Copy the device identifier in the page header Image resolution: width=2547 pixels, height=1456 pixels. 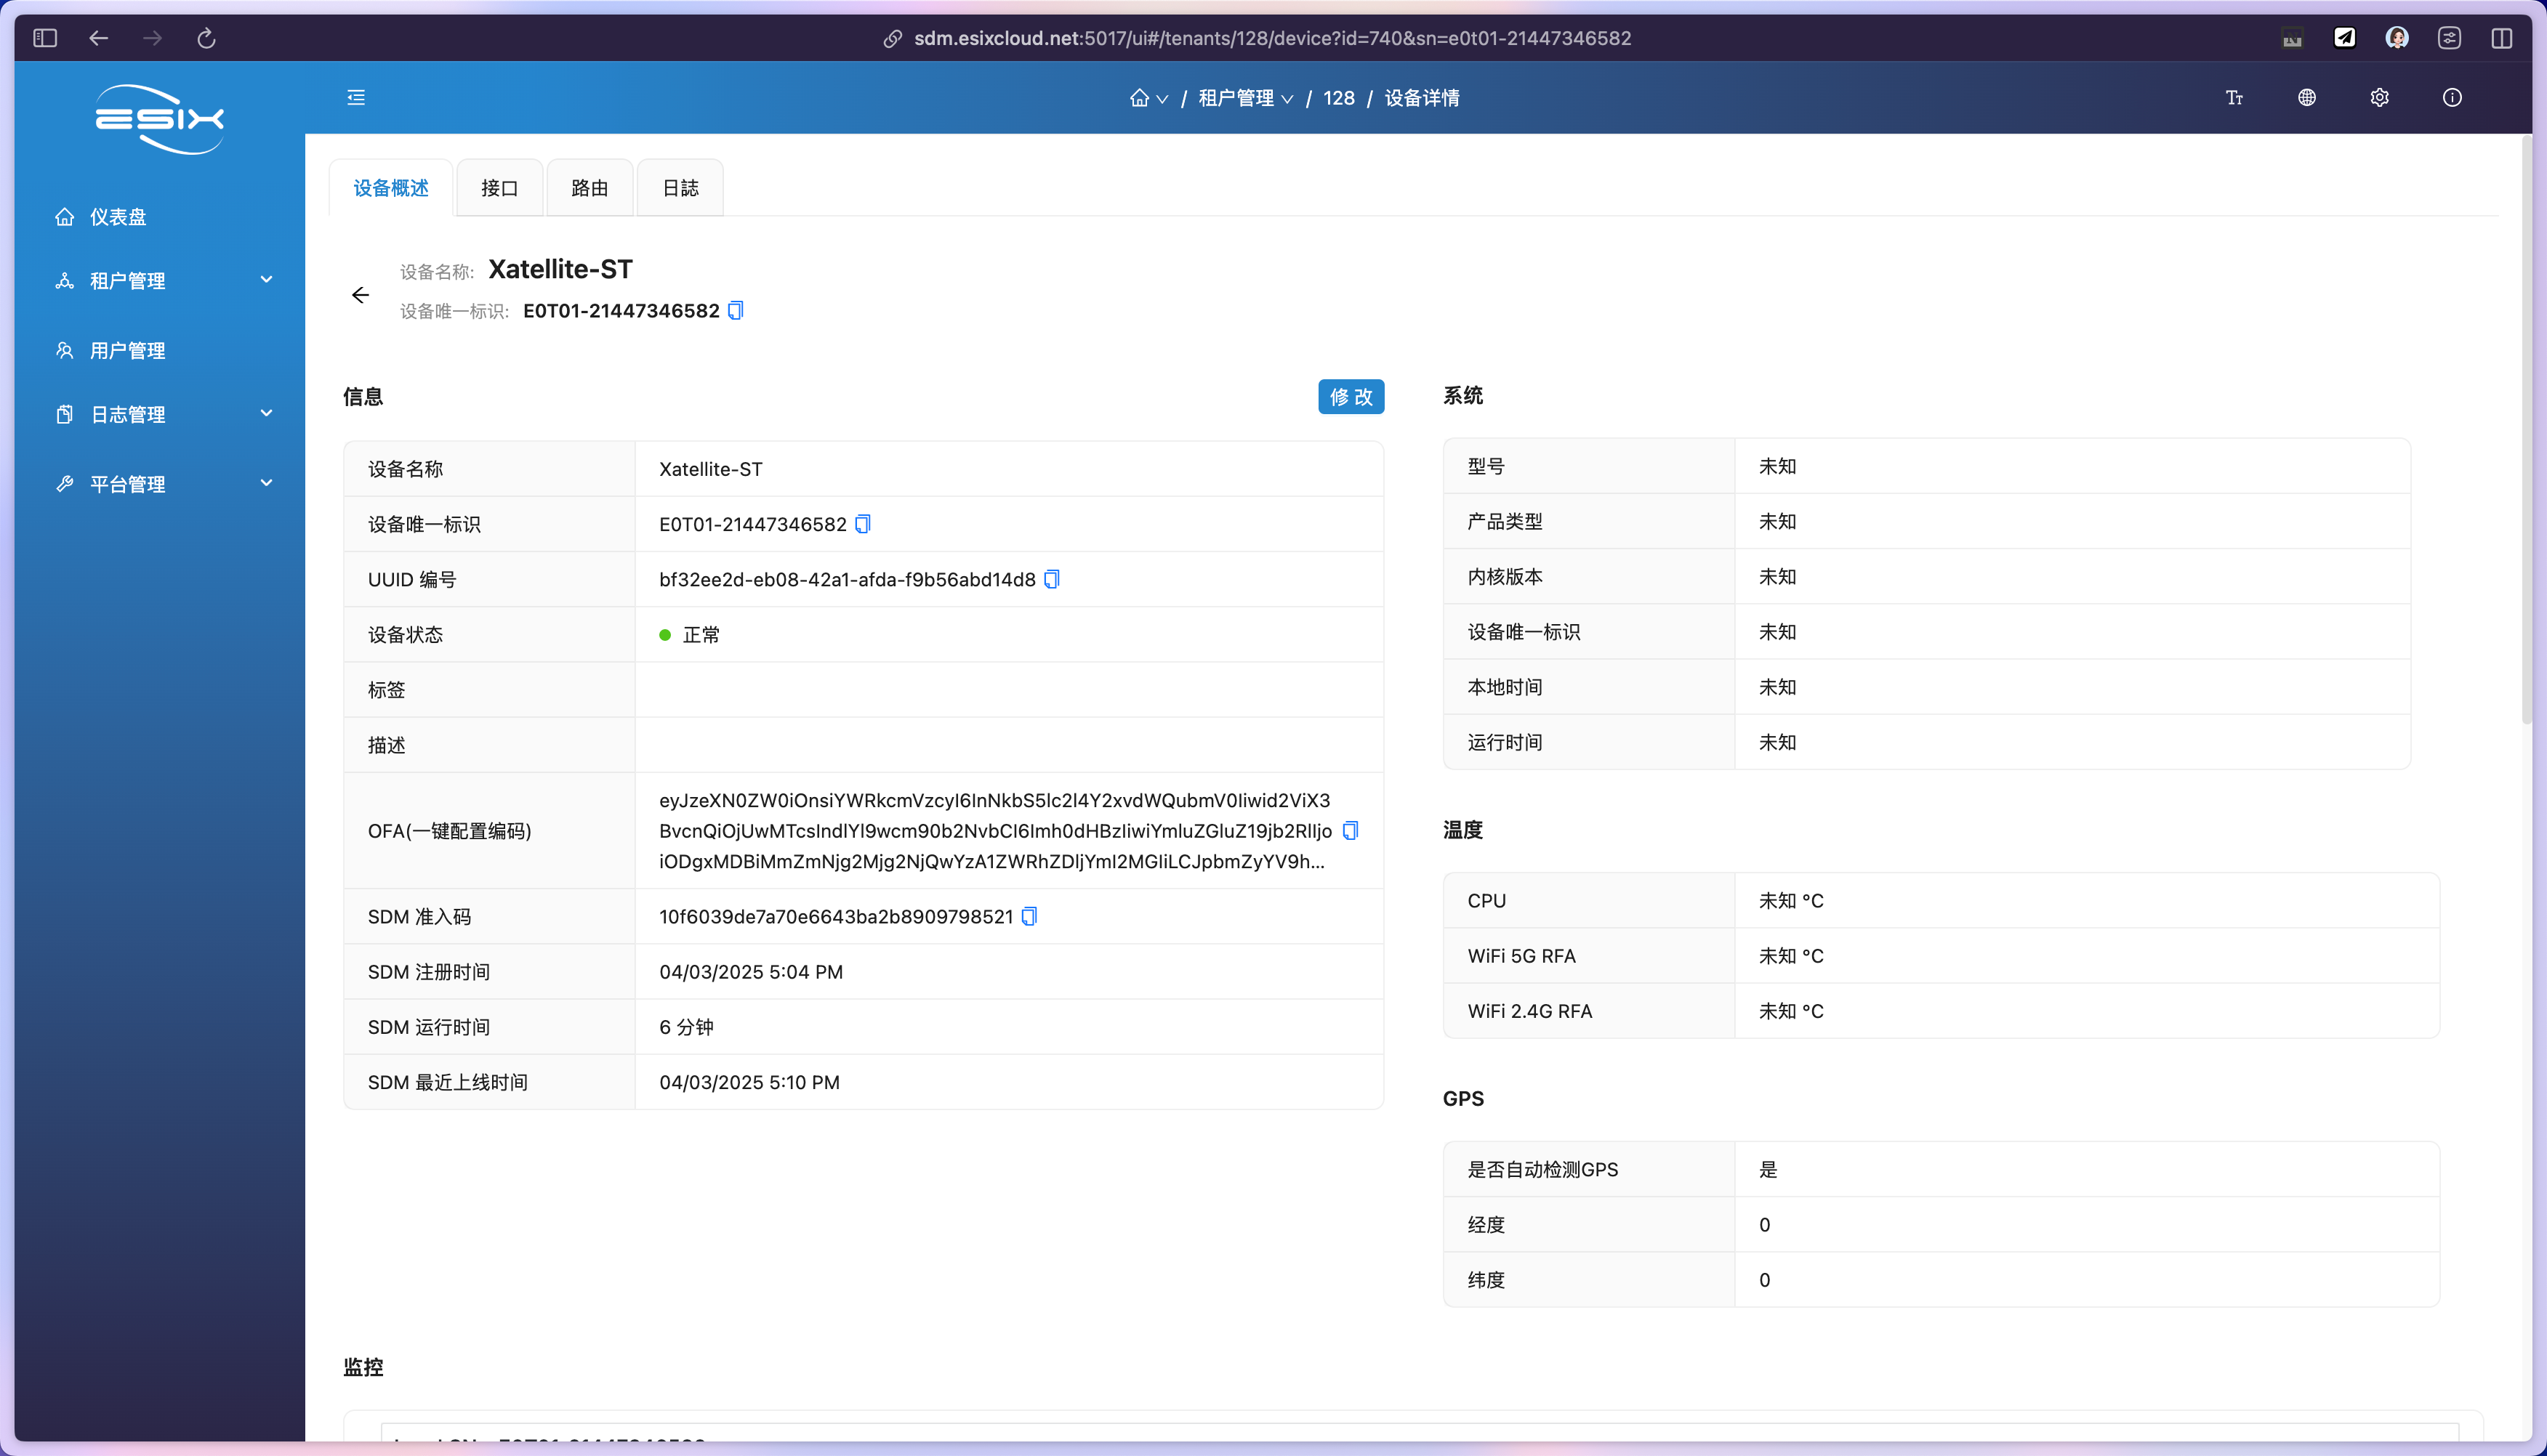[736, 311]
